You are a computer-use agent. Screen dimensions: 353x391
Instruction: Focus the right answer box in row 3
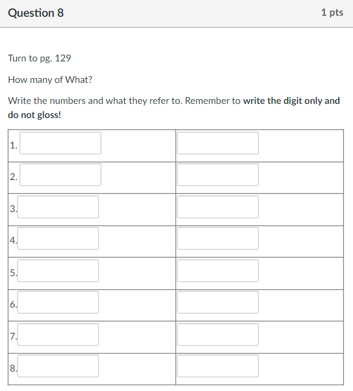point(218,207)
